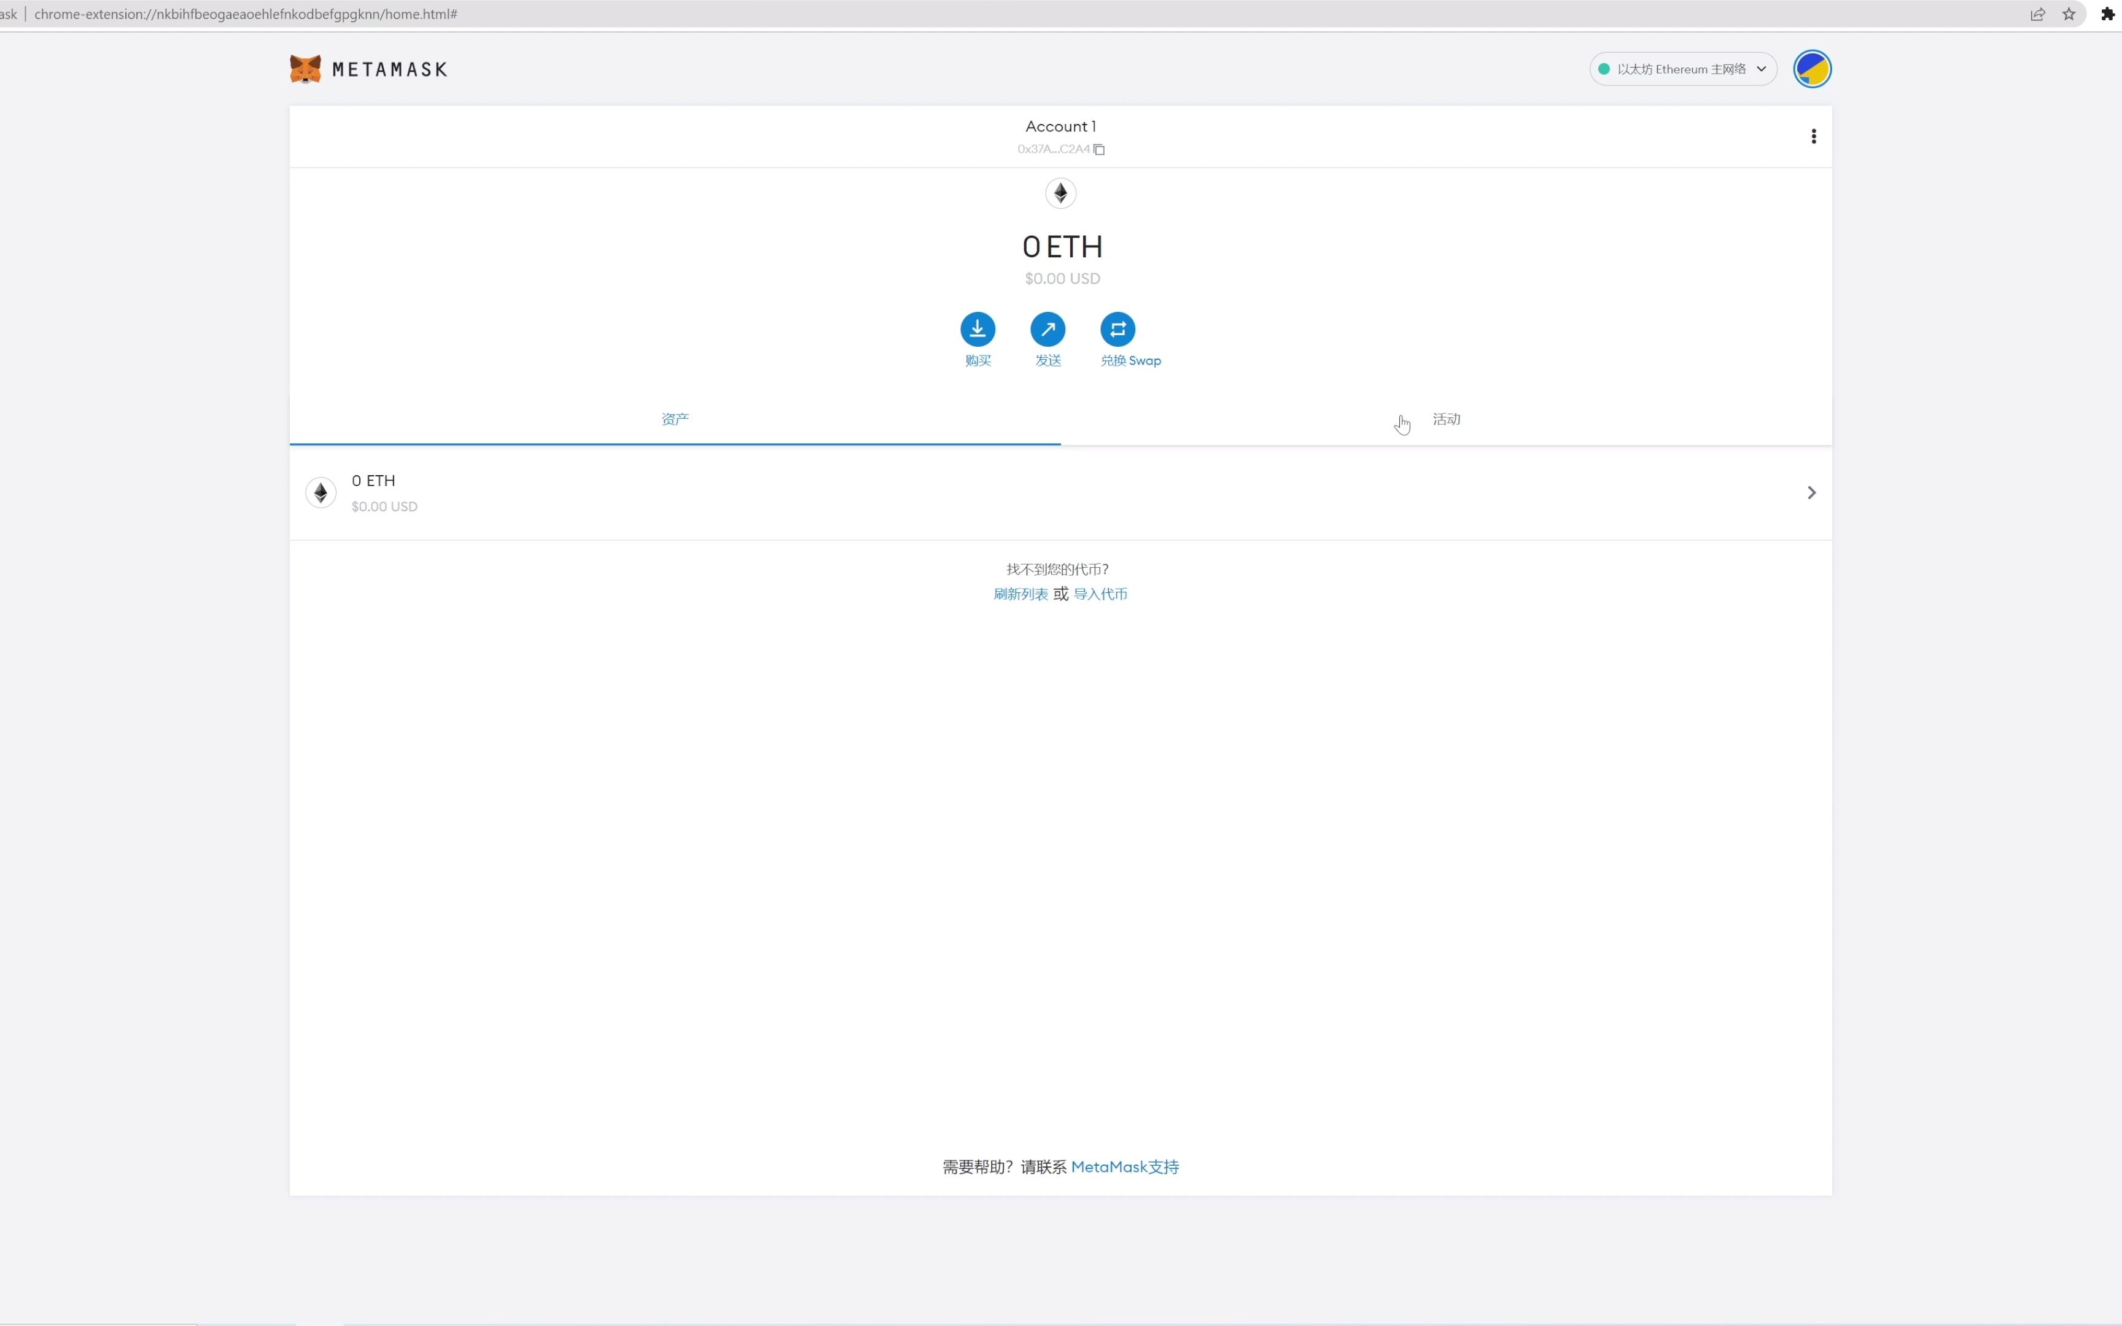Click the METAMASK wordmark text
Image resolution: width=2122 pixels, height=1326 pixels.
click(x=391, y=69)
